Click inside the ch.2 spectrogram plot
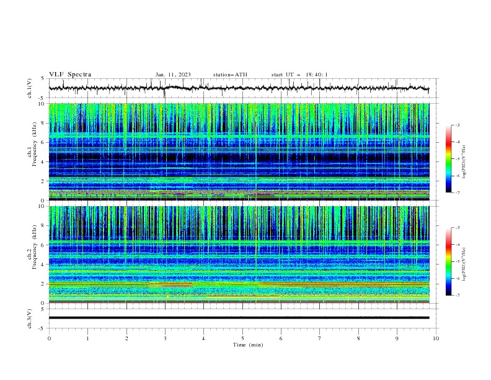 pos(239,255)
